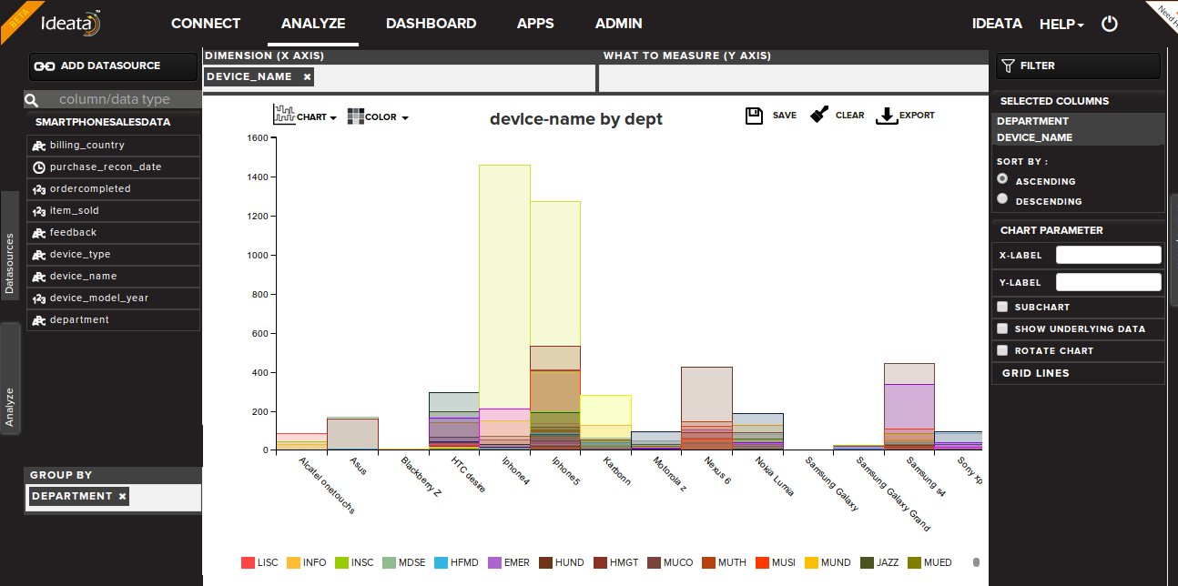Viewport: 1178px width, 586px height.
Task: Go to the Analyze tab
Action: coord(313,24)
